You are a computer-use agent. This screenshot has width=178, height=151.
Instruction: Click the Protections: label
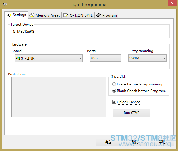[18, 74]
